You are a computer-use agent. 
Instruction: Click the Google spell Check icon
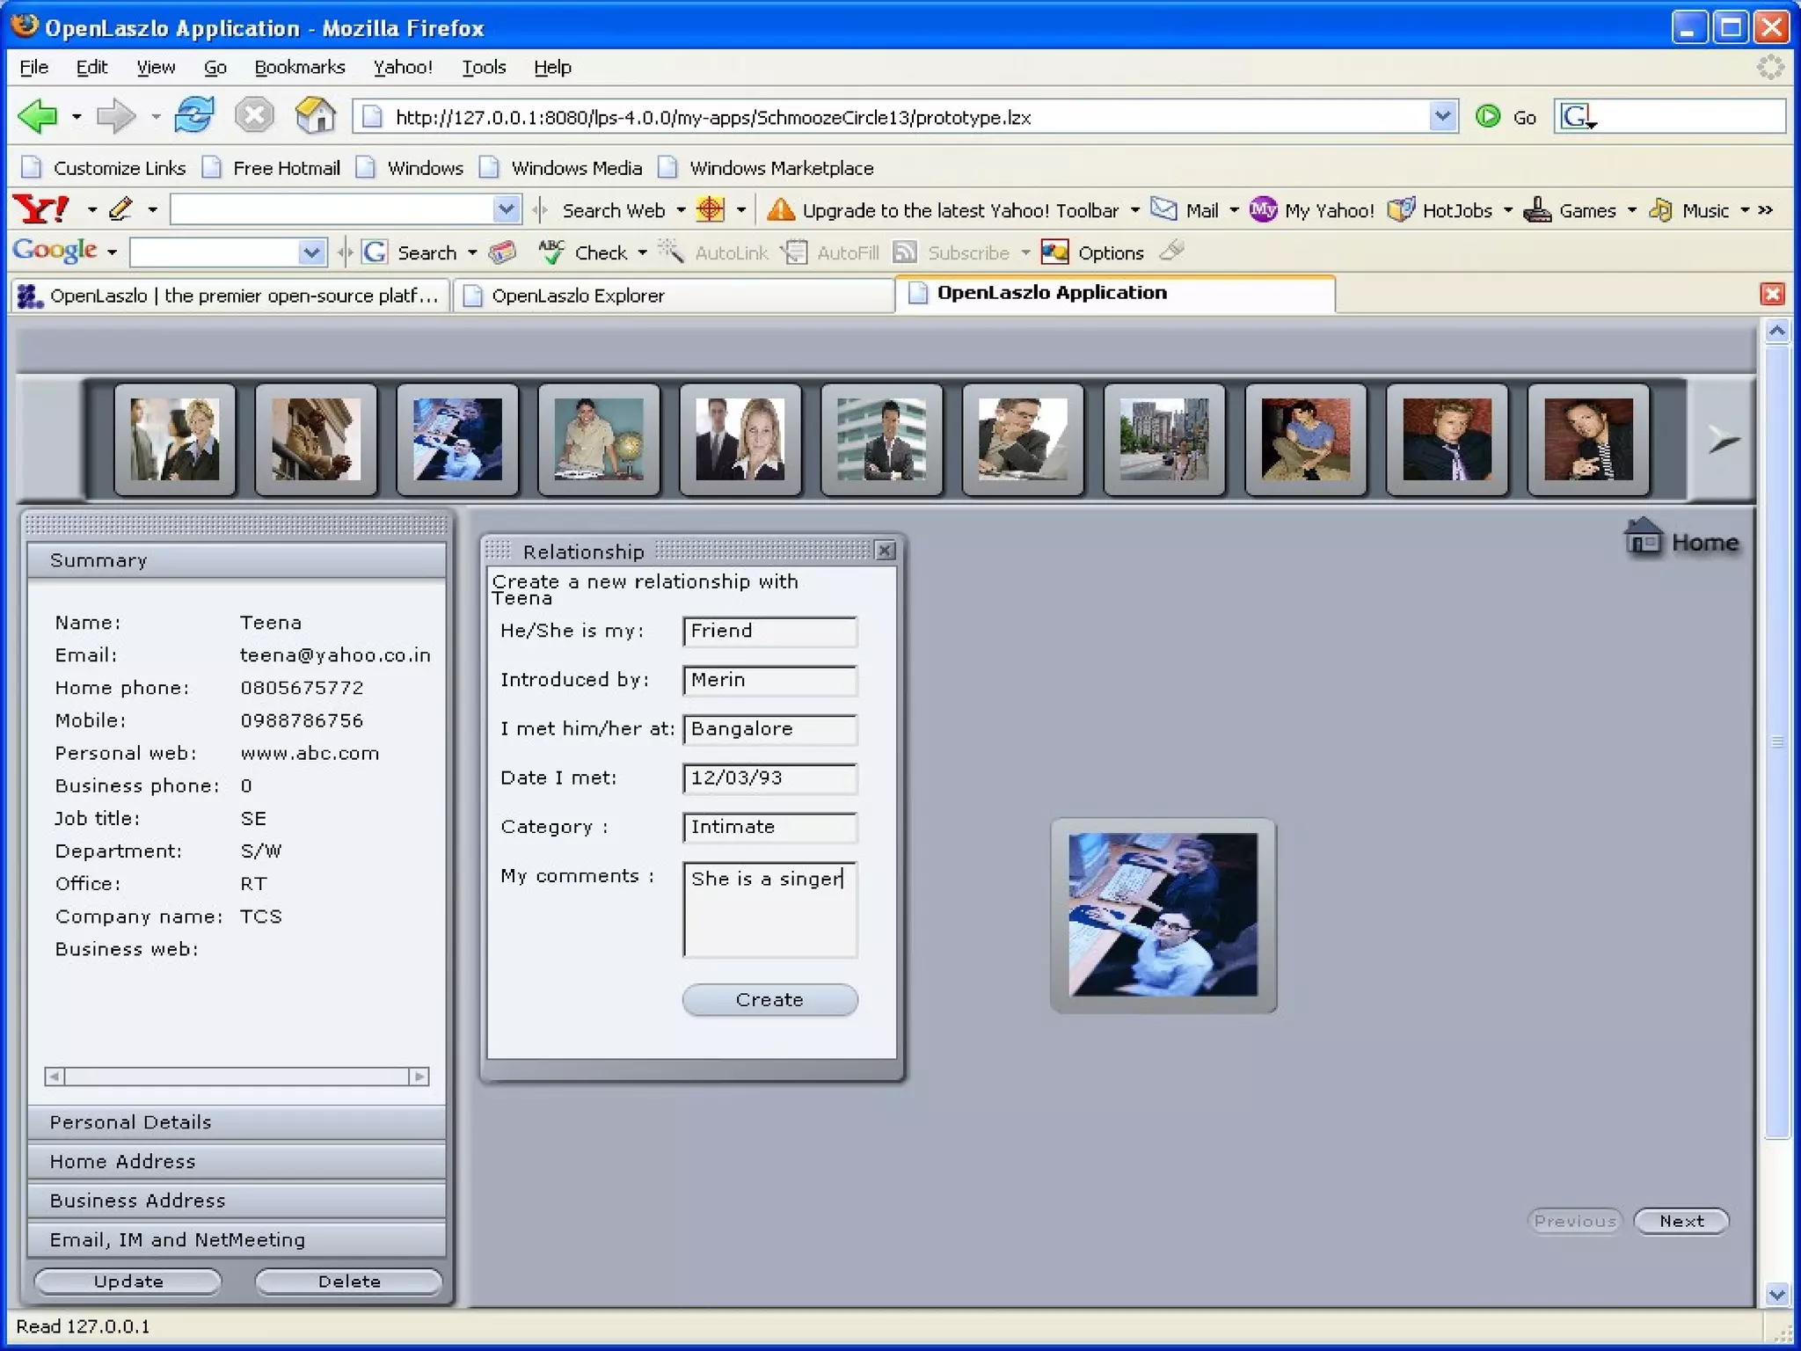pos(551,252)
